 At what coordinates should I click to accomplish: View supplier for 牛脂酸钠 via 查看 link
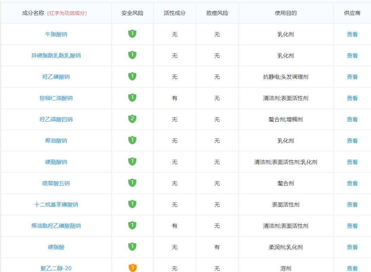(x=352, y=34)
